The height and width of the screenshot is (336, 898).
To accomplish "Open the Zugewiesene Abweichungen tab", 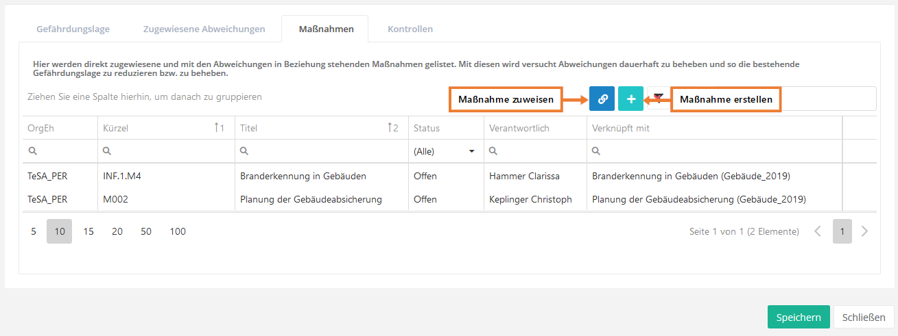I will point(204,29).
